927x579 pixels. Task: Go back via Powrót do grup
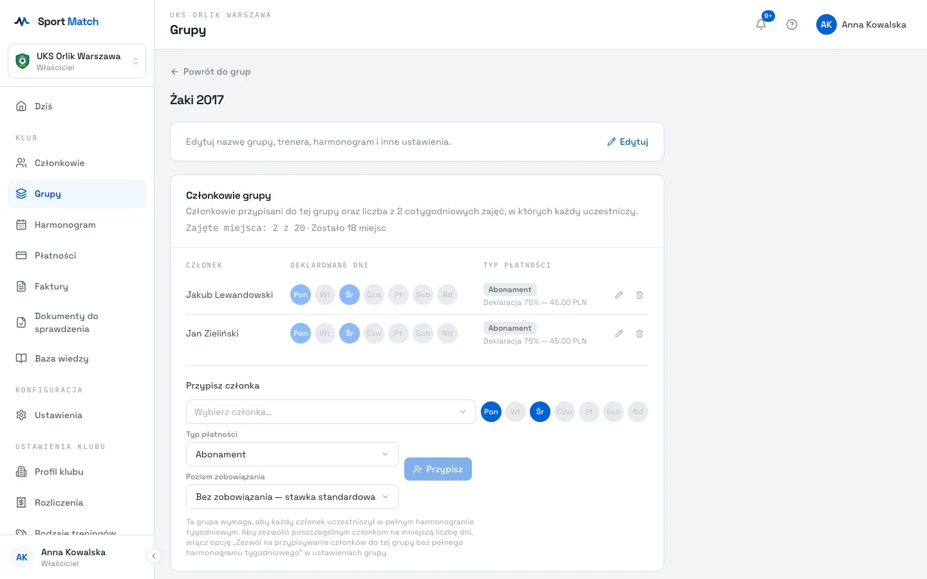pyautogui.click(x=211, y=71)
